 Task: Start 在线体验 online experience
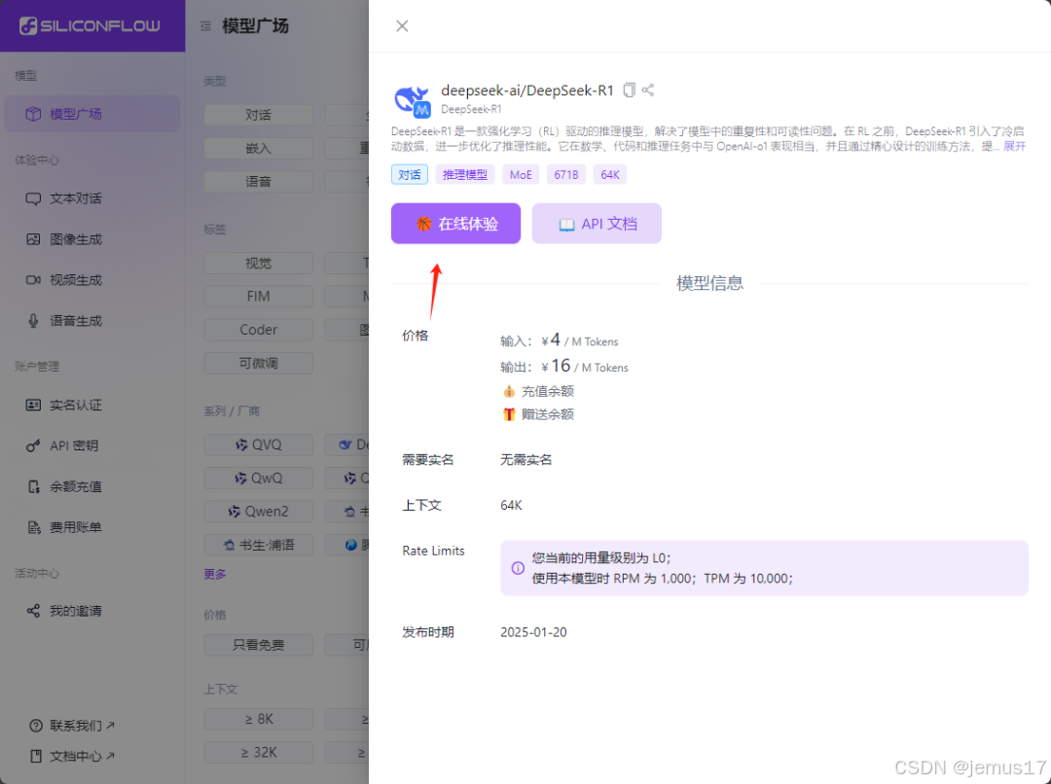point(455,224)
